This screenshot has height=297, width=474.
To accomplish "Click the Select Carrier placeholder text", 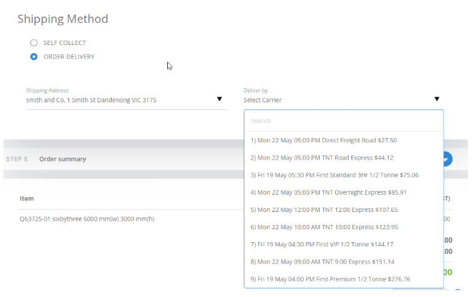I will pyautogui.click(x=262, y=100).
